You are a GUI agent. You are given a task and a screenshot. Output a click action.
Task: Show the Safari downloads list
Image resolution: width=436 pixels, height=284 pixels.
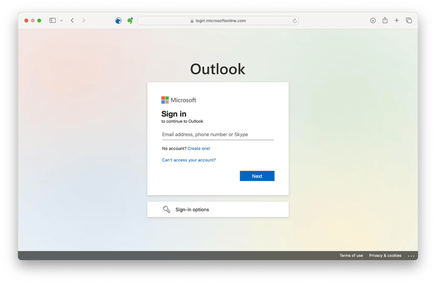click(373, 20)
